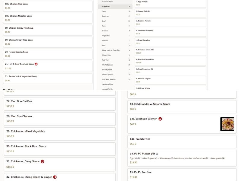Add Crab Rangoons (8) item
The height and width of the screenshot is (181, 241).
tap(170, 71)
